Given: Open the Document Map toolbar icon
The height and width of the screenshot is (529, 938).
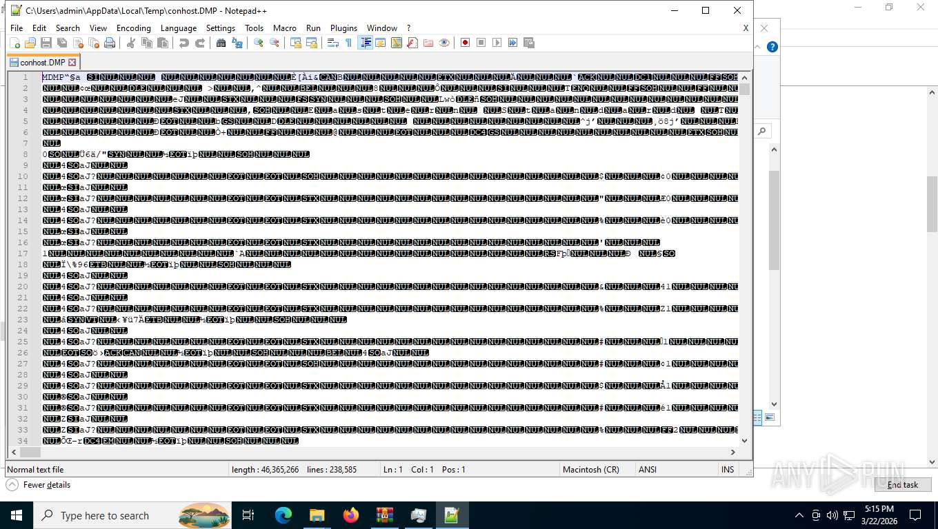Looking at the screenshot, I should [397, 43].
